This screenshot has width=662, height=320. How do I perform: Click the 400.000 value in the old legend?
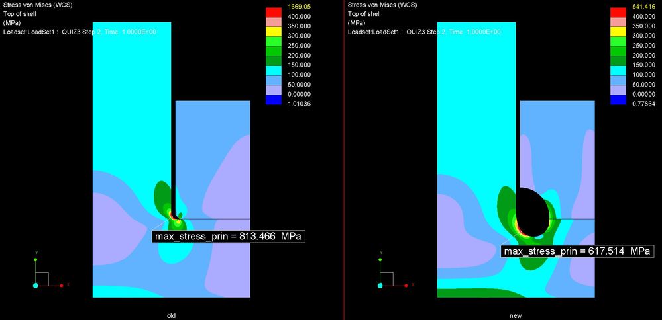pos(299,16)
